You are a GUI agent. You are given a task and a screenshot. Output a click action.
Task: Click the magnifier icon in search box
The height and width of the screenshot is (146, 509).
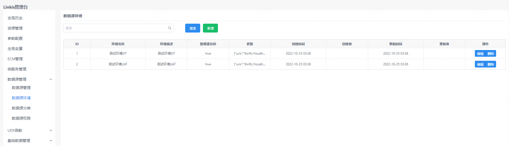tap(170, 28)
